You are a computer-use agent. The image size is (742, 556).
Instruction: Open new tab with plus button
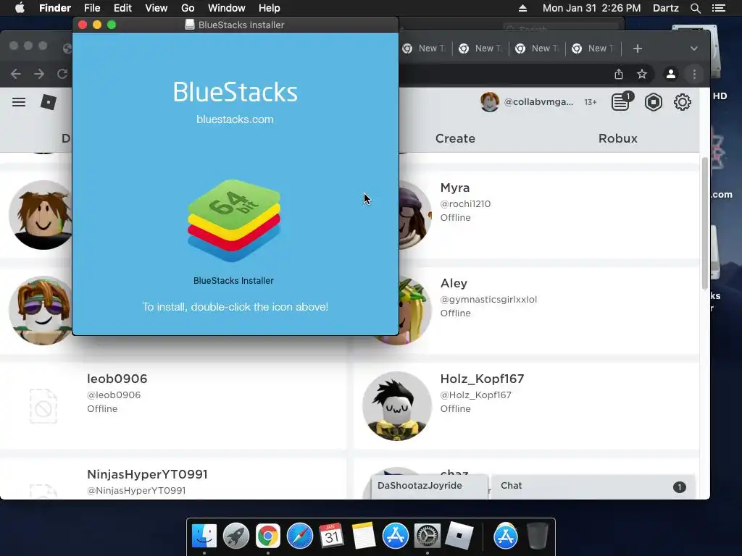point(638,49)
